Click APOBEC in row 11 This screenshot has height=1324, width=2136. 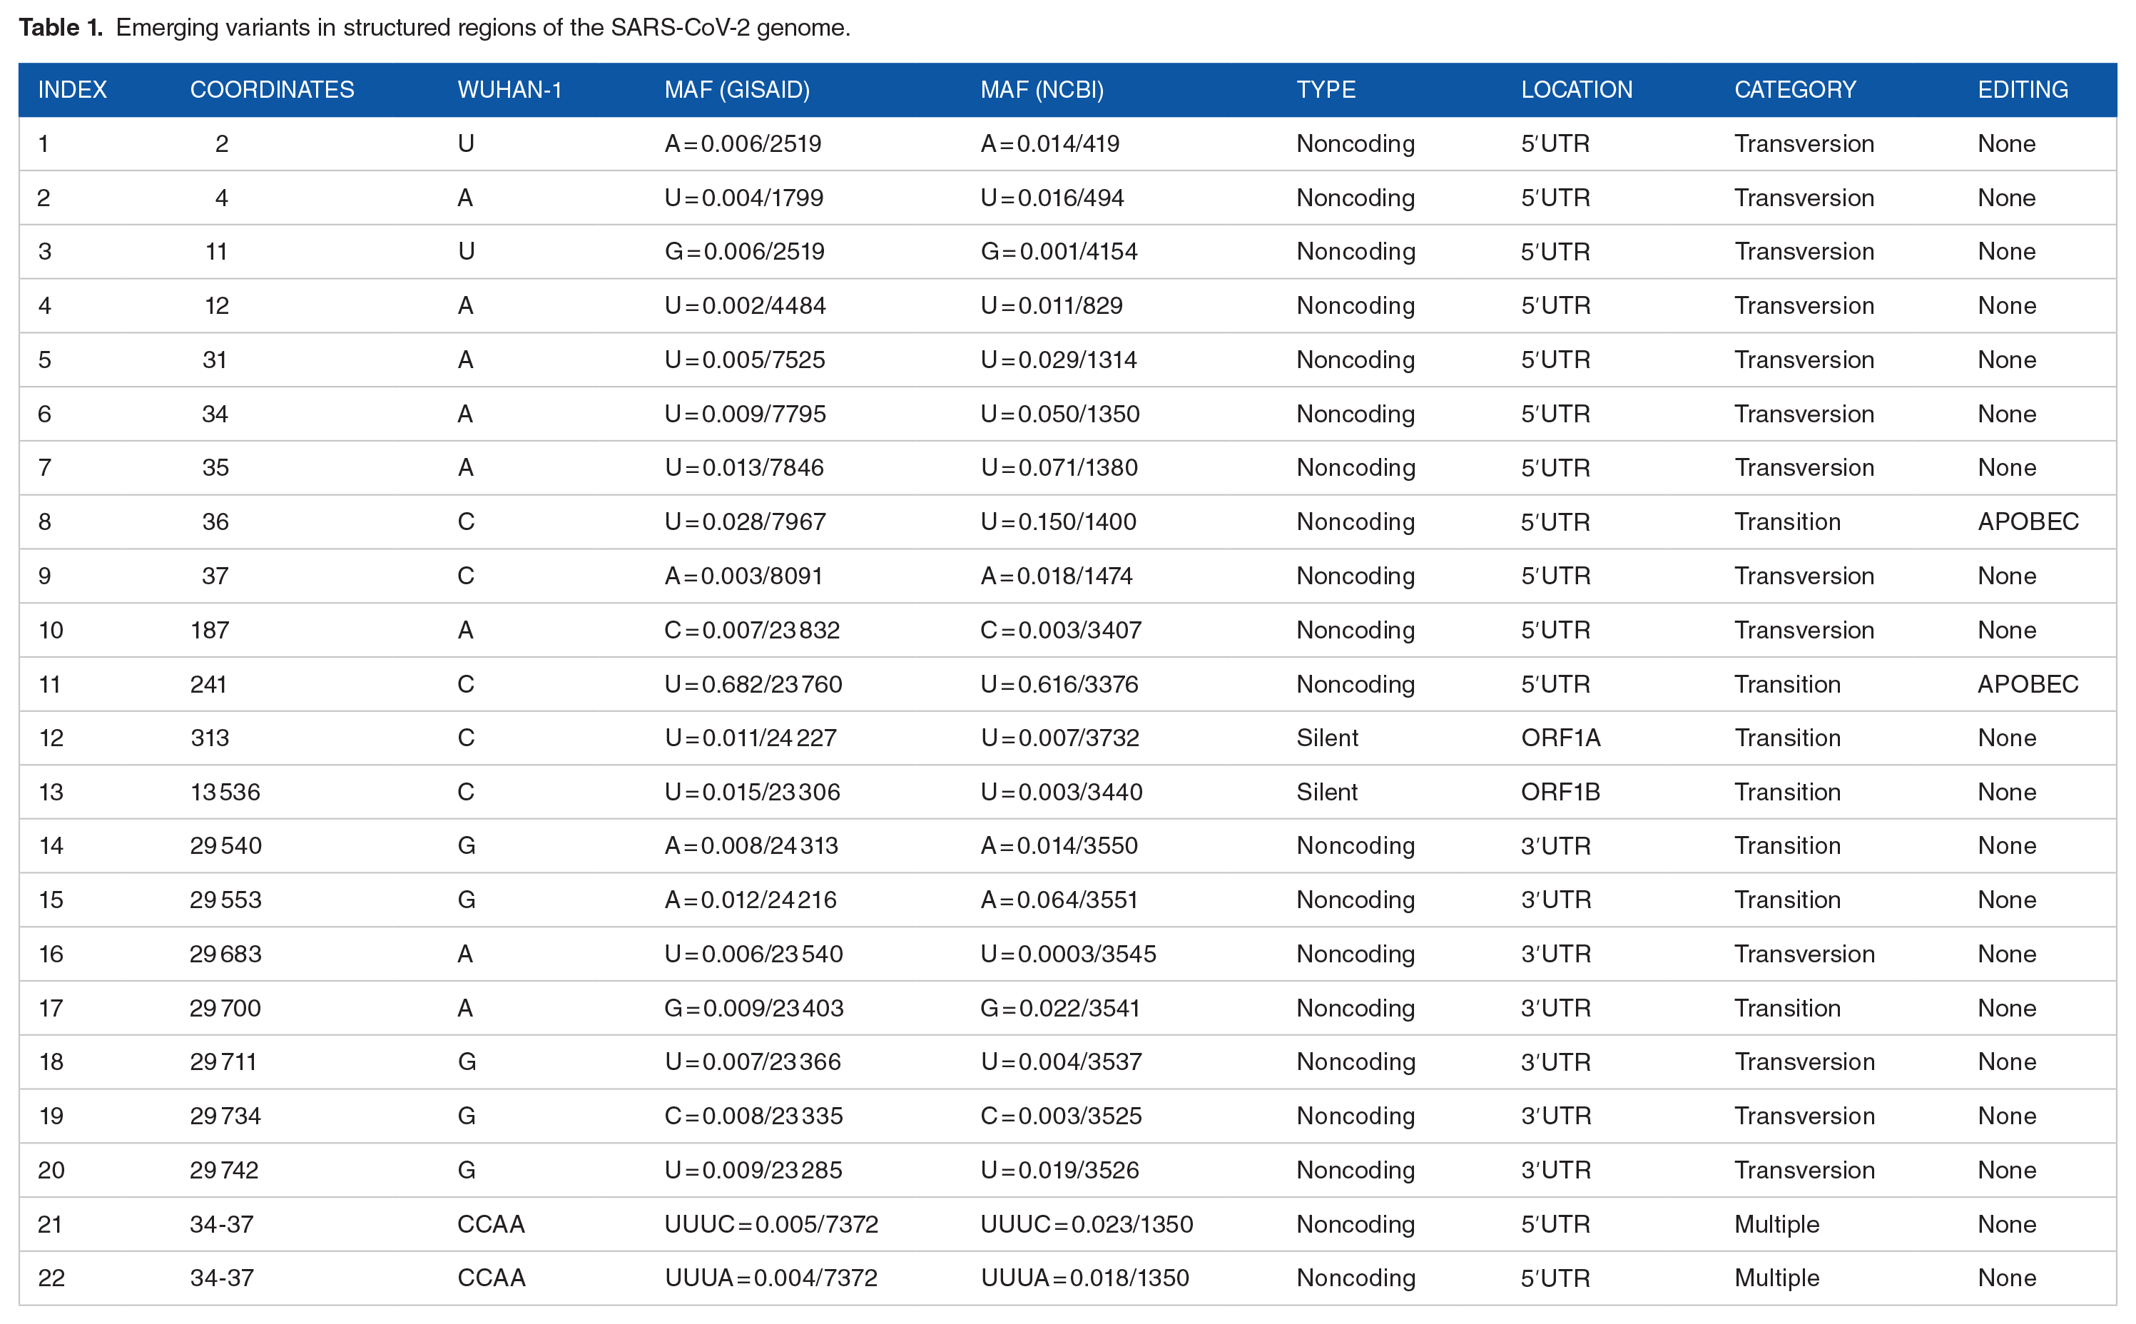pos(2028,684)
